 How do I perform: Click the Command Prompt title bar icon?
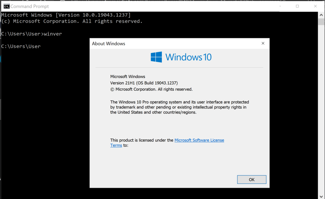(x=6, y=6)
